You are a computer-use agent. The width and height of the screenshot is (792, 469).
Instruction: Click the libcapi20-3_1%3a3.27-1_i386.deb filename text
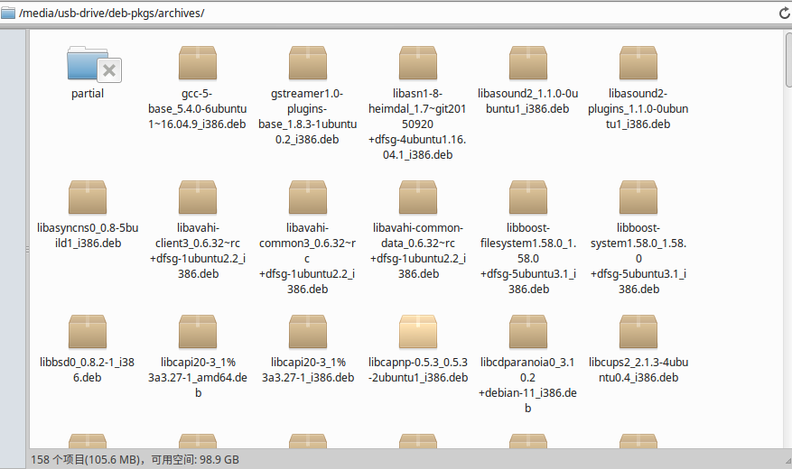pyautogui.click(x=308, y=370)
